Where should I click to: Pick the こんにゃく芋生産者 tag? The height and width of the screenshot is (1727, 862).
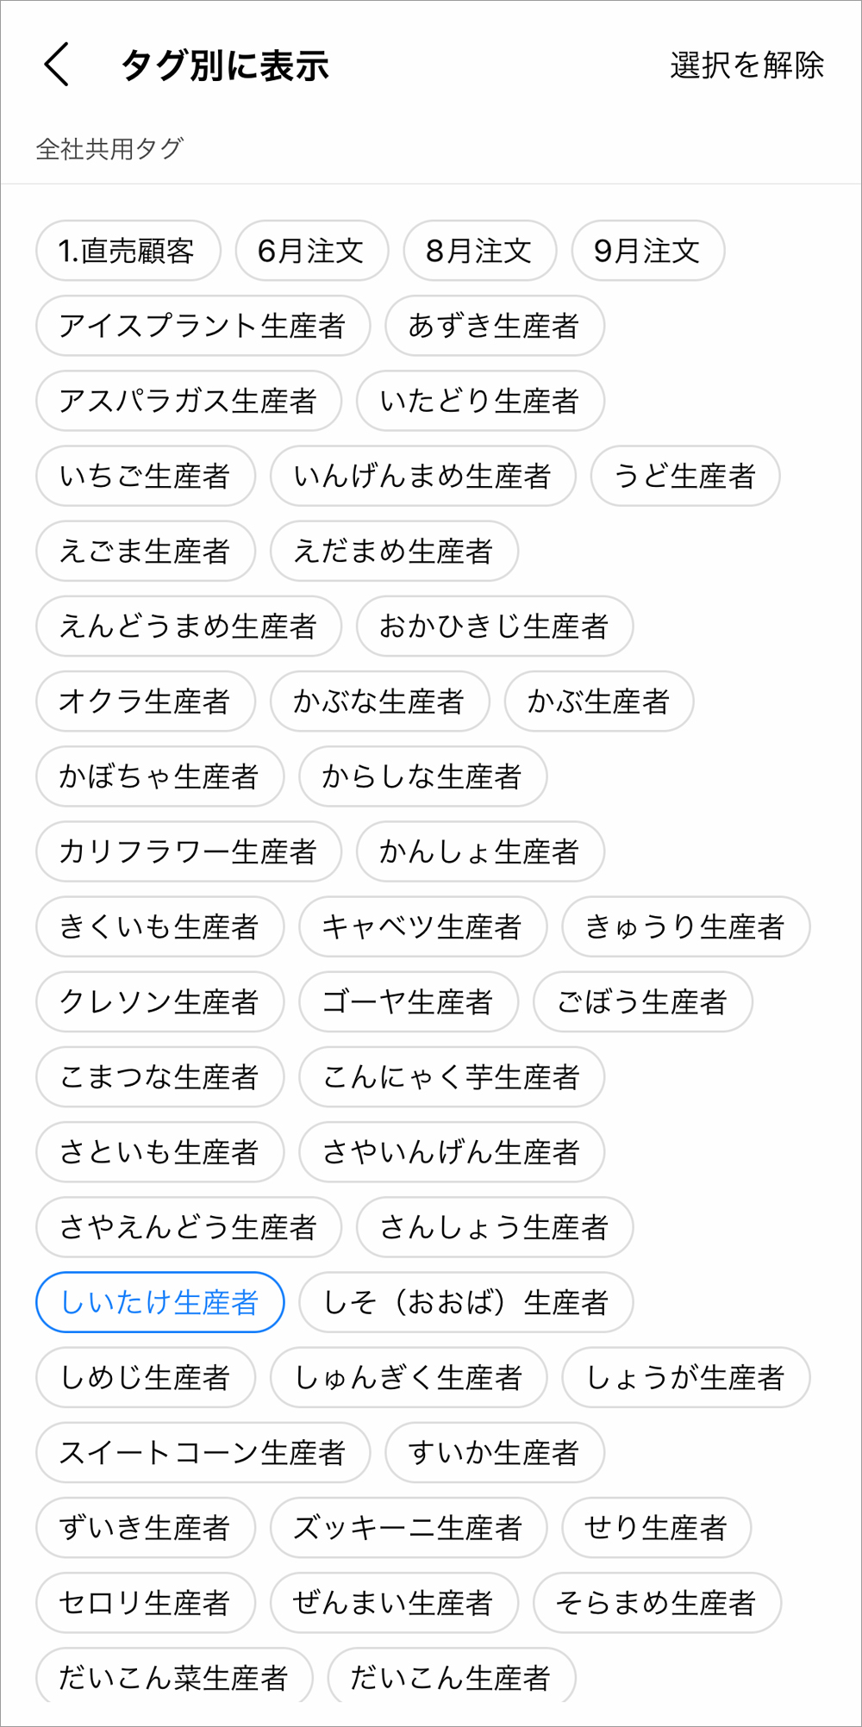(451, 1076)
